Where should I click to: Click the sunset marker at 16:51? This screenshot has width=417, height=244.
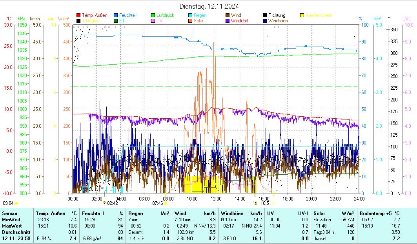tap(256, 203)
